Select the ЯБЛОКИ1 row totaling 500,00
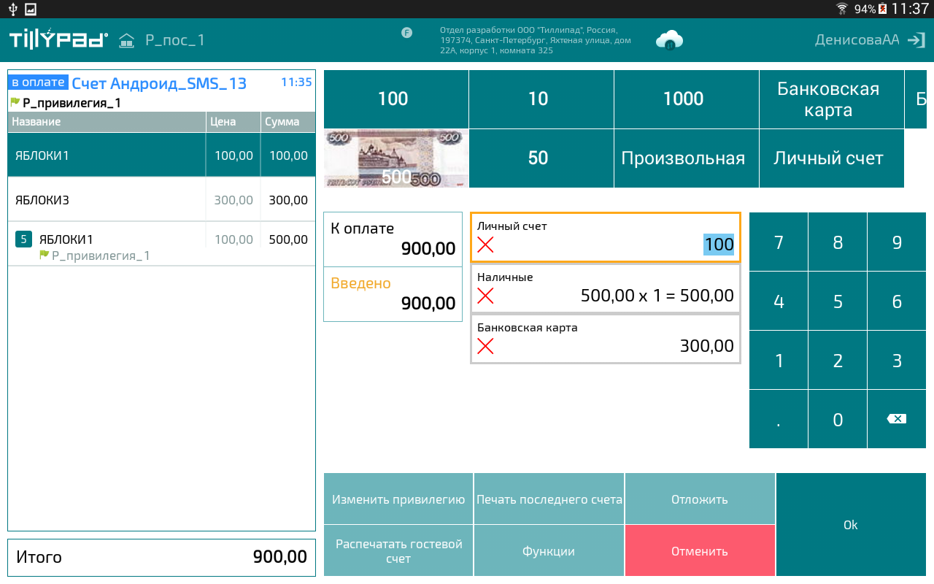This screenshot has height=584, width=934. coord(161,244)
